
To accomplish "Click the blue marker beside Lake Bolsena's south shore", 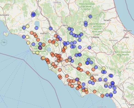I will pos(36,28).
